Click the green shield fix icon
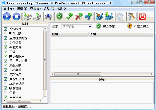156x110 pixels. pos(60,16)
